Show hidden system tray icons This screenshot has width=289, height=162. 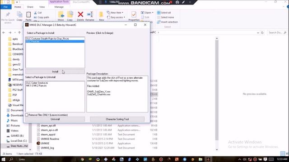240,159
